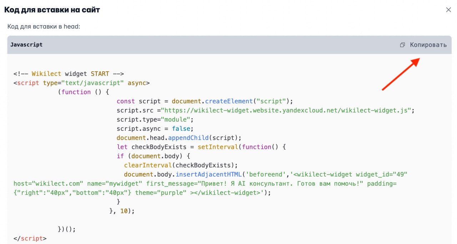Click the document.createElement("script") line
Viewport: 457px width, 244px height.
(x=205, y=101)
